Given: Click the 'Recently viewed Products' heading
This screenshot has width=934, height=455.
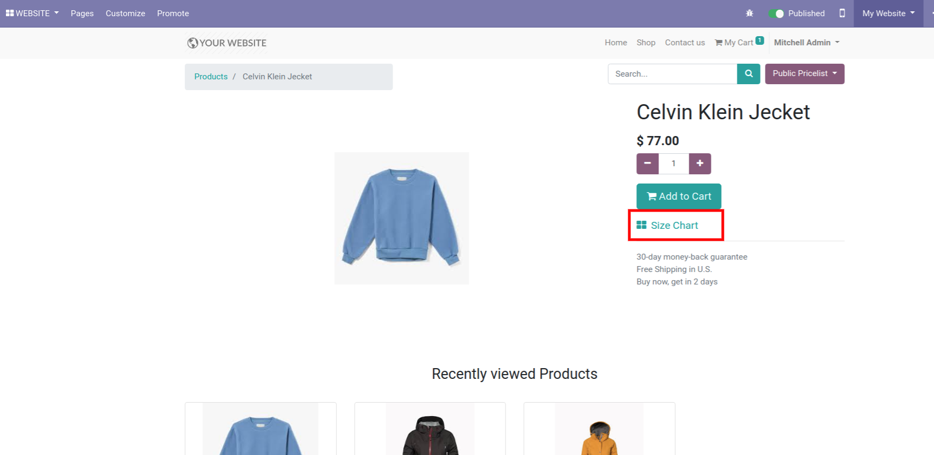Looking at the screenshot, I should coord(514,374).
